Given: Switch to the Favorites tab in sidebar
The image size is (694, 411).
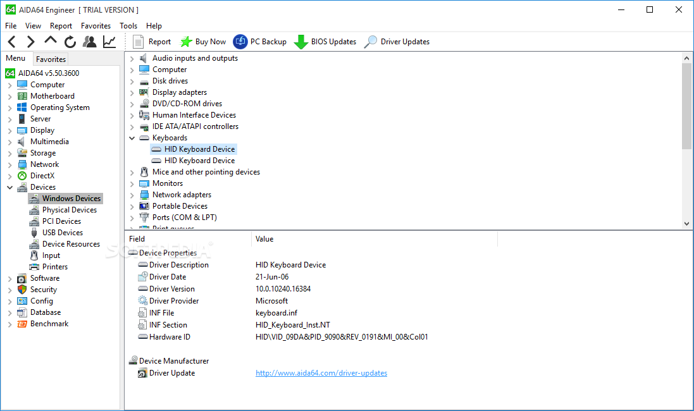Looking at the screenshot, I should tap(51, 59).
